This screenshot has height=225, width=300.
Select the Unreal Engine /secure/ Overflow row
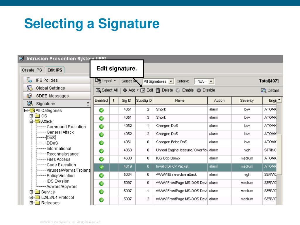185,151
